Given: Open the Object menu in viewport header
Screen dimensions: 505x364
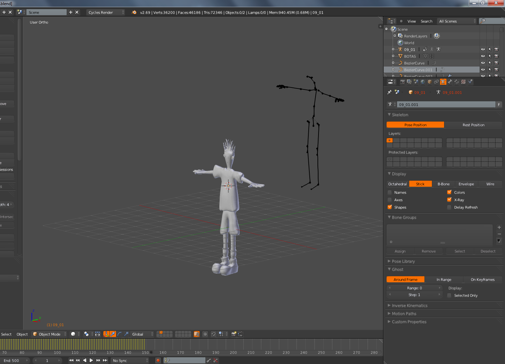Looking at the screenshot, I should 22,334.
